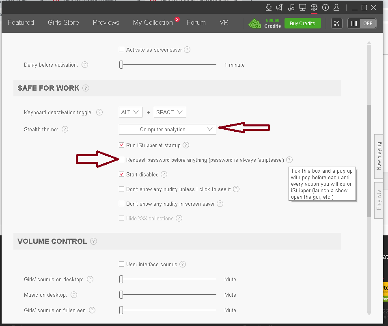This screenshot has width=388, height=326.
Task: Click help icon after Request password option
Action: pyautogui.click(x=289, y=160)
